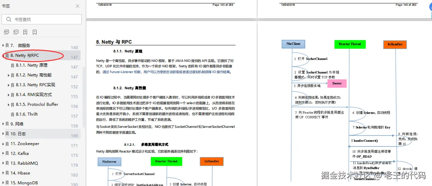
Task: Open bookmark 8.1.6. Thrift
Action: pos(27,114)
